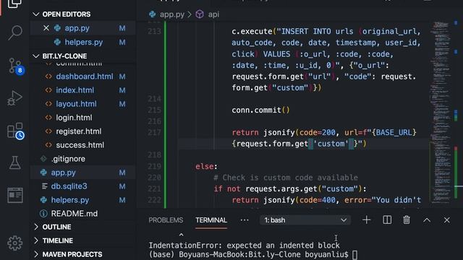Maximize the panel with up chevron

tap(427, 220)
